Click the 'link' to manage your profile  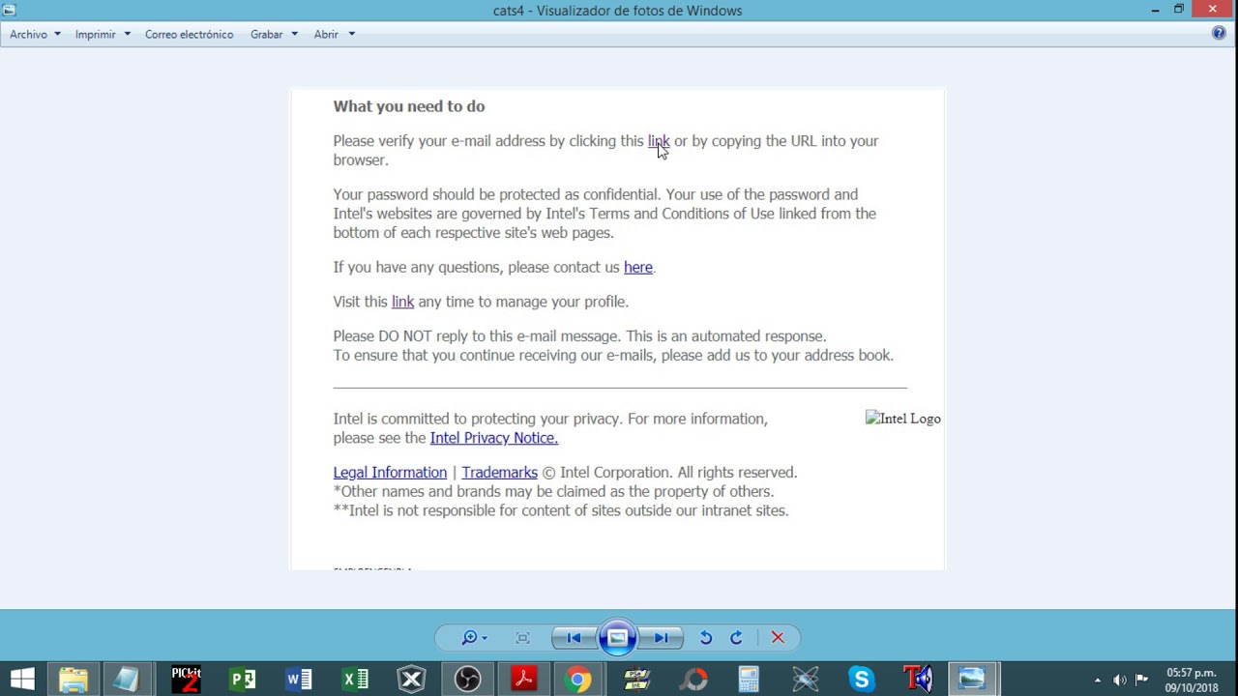[x=402, y=302]
